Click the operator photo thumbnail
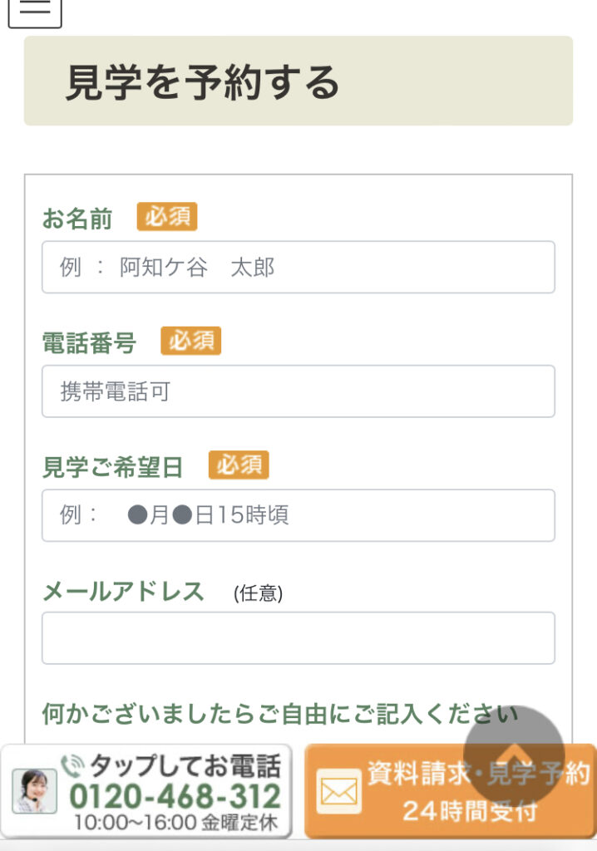This screenshot has width=597, height=851. (x=35, y=791)
